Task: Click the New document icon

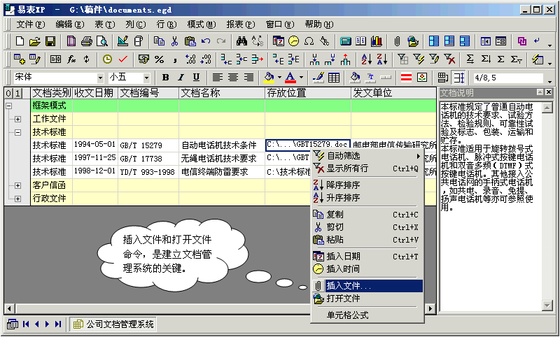Action: (x=20, y=41)
